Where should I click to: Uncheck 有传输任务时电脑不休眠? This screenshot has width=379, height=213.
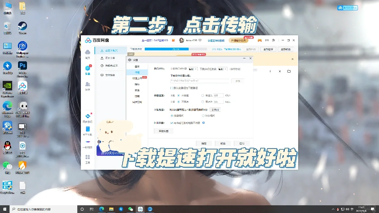pos(171,123)
